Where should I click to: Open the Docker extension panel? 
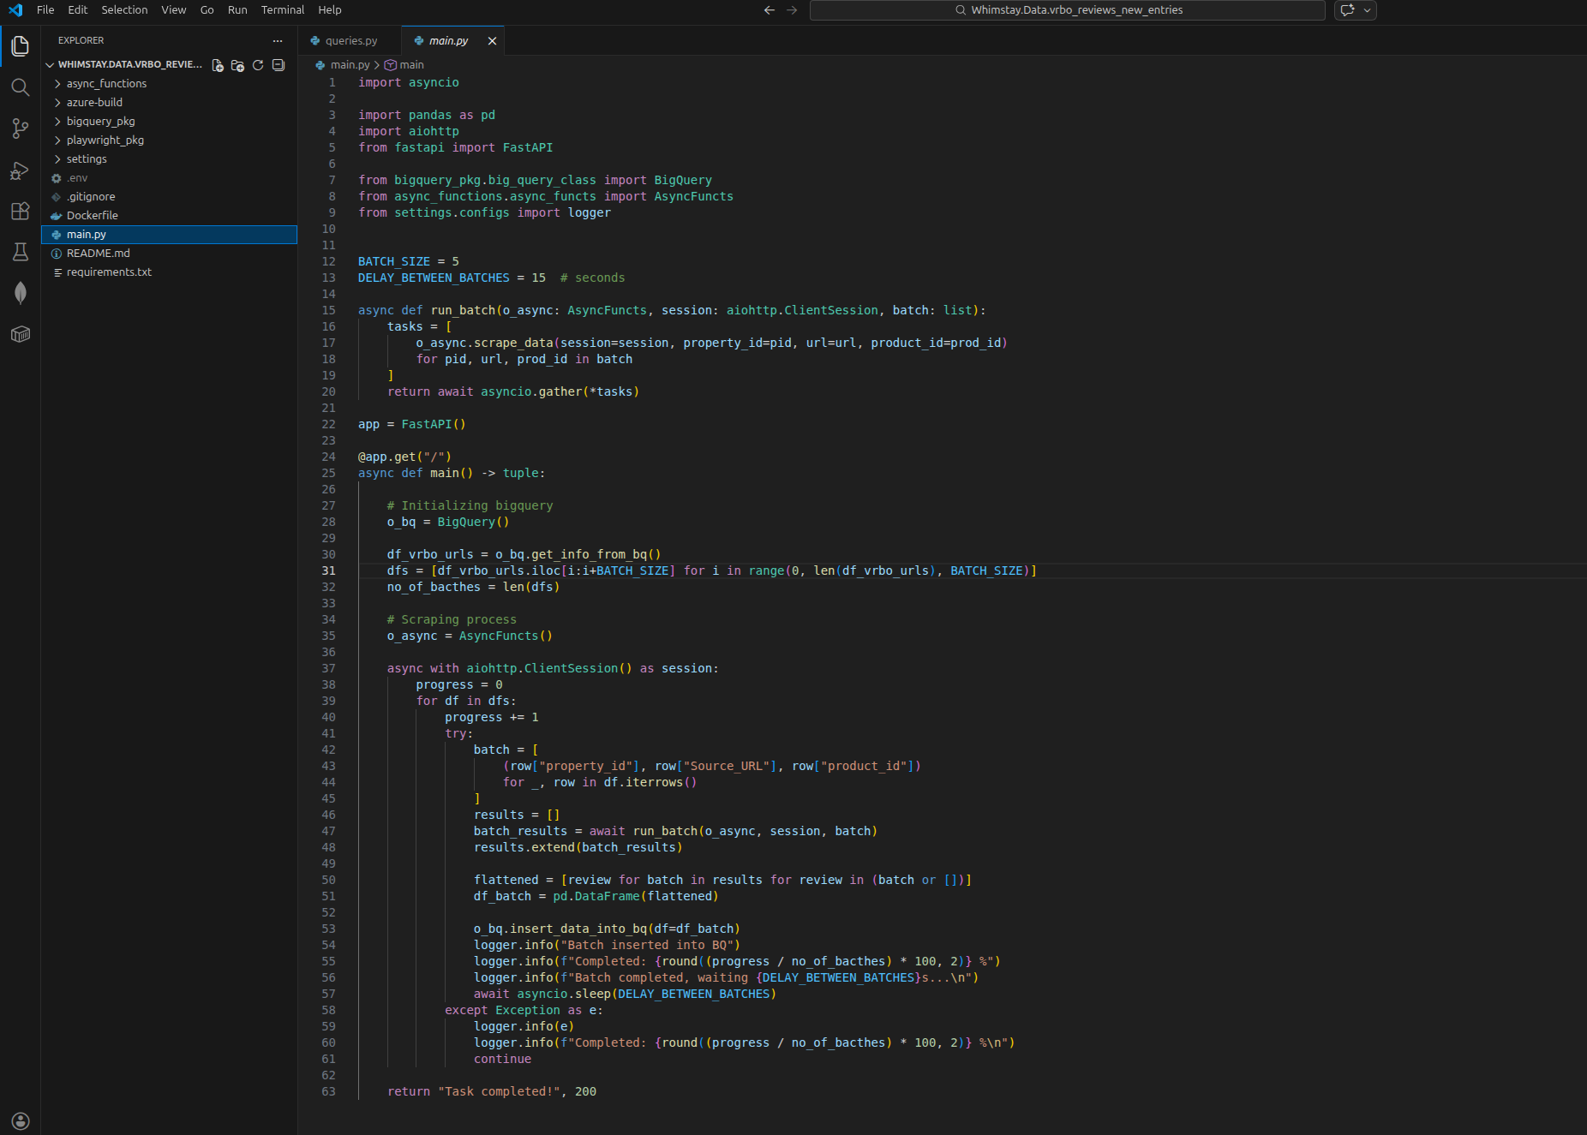(21, 334)
